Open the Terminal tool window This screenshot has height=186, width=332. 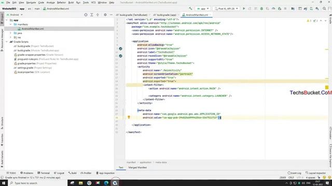click(44, 173)
